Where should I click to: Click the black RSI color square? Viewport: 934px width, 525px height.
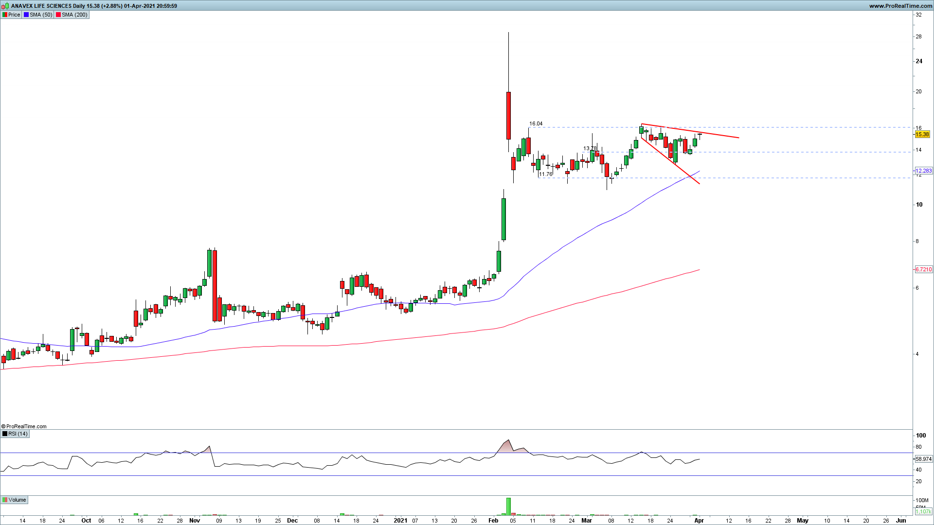click(5, 434)
